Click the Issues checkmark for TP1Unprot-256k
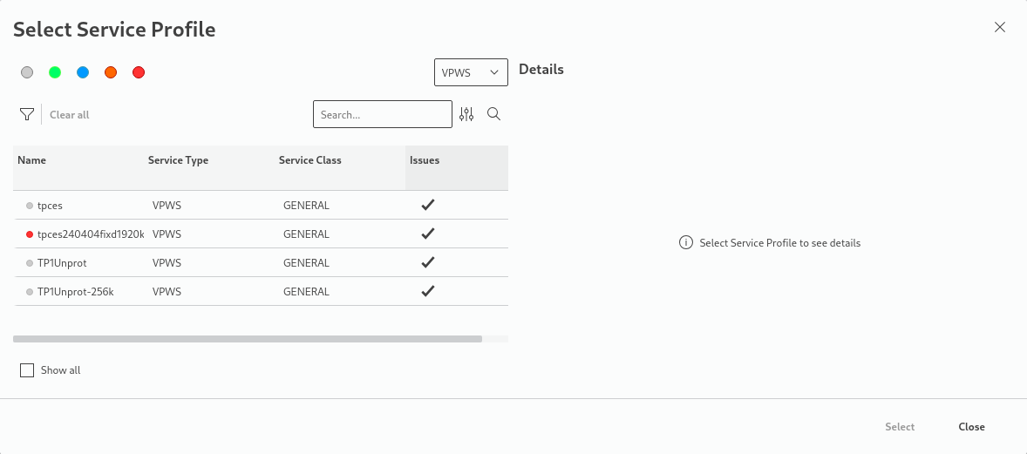Image resolution: width=1027 pixels, height=454 pixels. [427, 291]
